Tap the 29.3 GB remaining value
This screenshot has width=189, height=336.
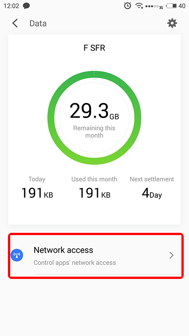94,111
